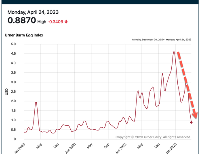
Task: Click the Jan 2021 x-axis label
Action: 70,148
